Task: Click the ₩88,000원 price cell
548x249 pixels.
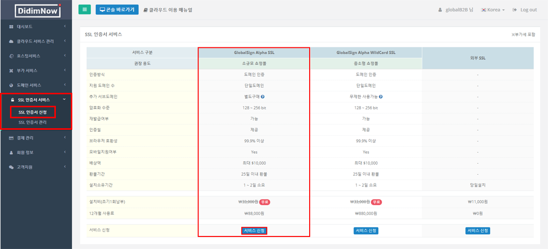Action: (254, 214)
